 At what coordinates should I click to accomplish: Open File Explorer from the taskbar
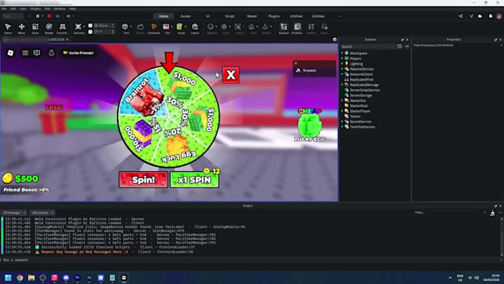coord(31,277)
